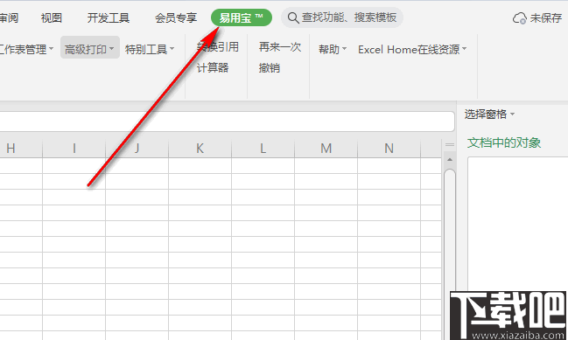Activate the green 易用宝 tab
Viewport: 568px width, 340px height.
point(242,17)
